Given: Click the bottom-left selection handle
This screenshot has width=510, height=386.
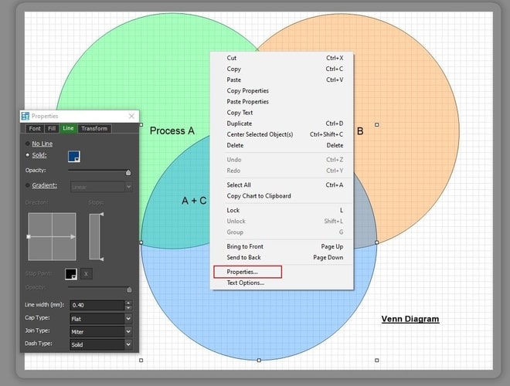Looking at the screenshot, I should point(141,360).
